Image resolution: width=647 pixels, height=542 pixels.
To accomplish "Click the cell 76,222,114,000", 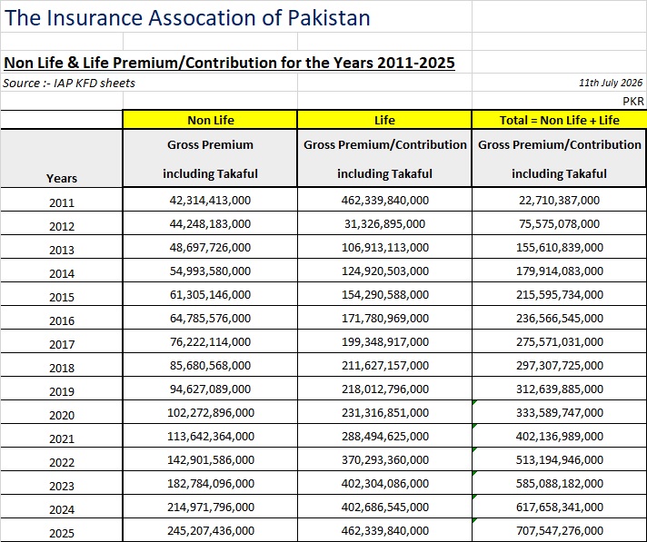I will pos(210,341).
